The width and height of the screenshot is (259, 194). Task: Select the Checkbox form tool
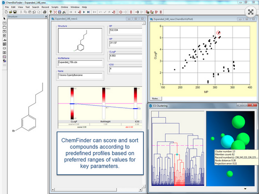4,35
